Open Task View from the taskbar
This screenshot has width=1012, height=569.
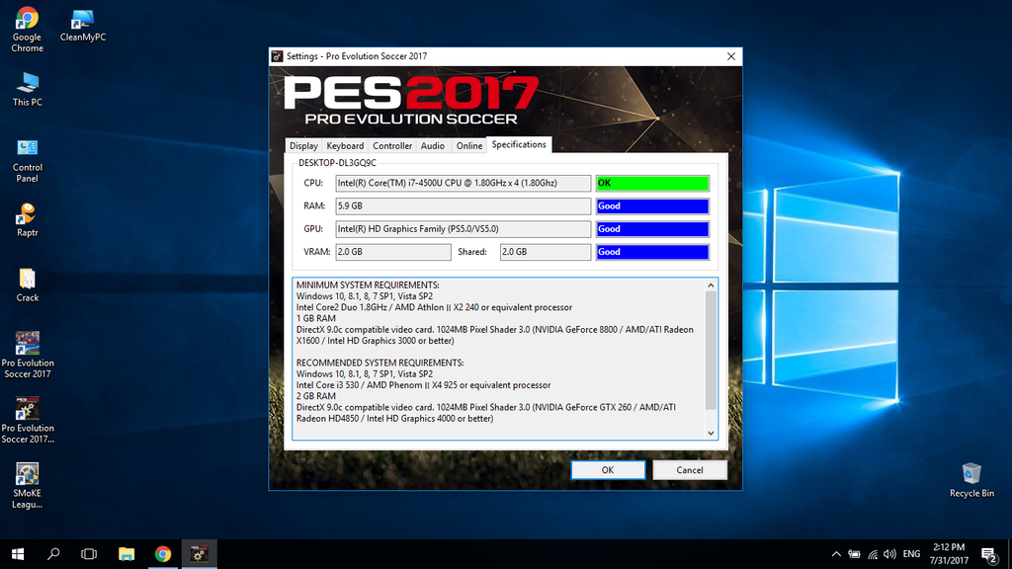point(89,554)
